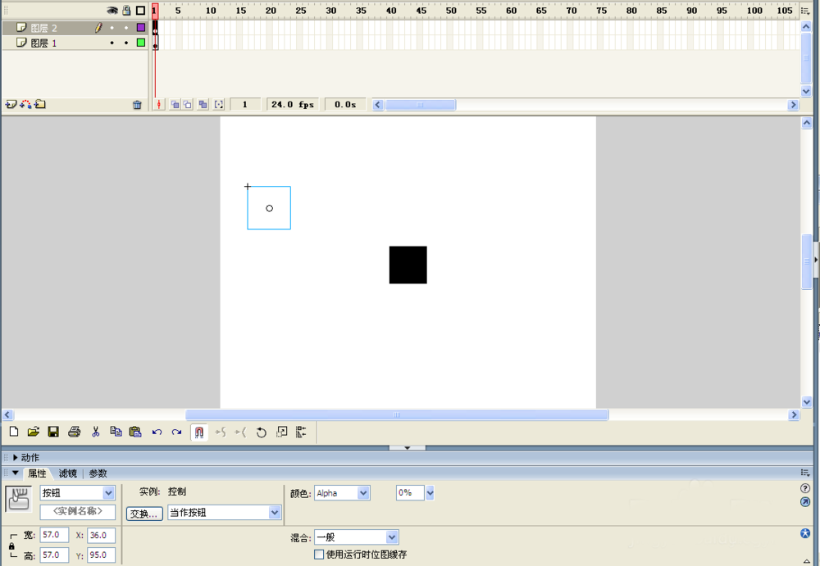The width and height of the screenshot is (820, 566).
Task: Click the timeline horizontal scrollbar thumb
Action: coord(420,105)
